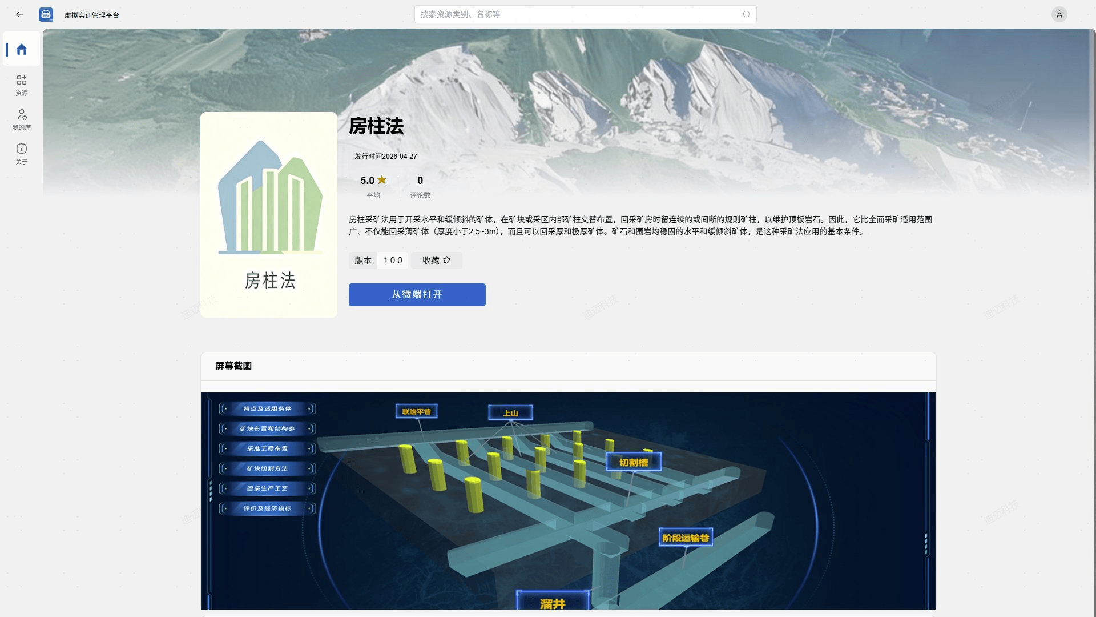Click 从微端打开 open button

pyautogui.click(x=417, y=295)
